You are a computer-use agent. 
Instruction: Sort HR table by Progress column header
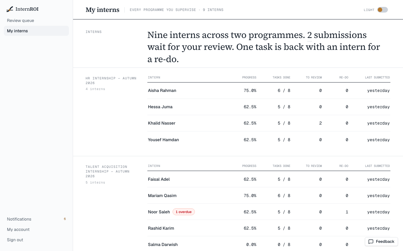point(249,77)
